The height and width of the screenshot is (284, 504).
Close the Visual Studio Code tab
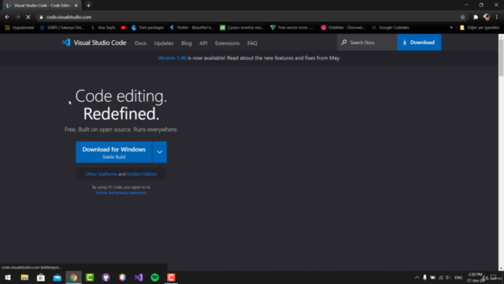pos(76,6)
